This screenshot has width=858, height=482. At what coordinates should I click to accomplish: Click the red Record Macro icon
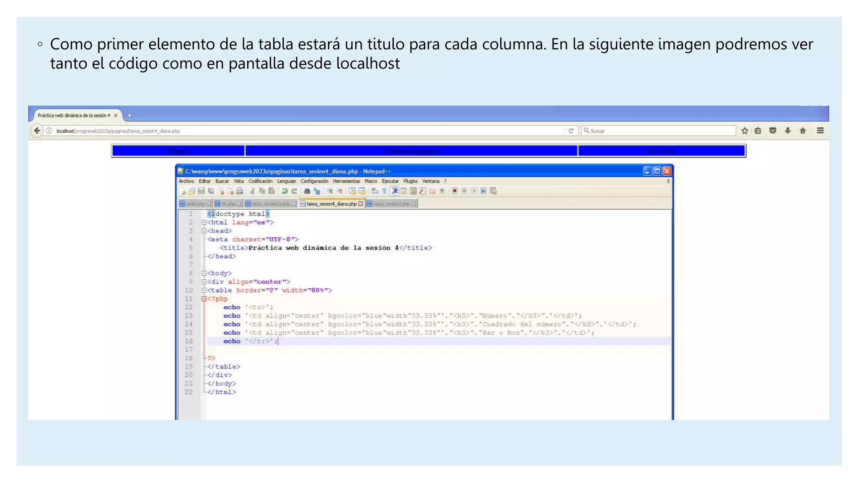pyautogui.click(x=455, y=191)
